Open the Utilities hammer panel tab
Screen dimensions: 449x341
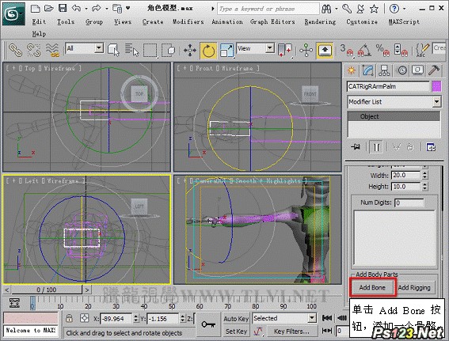coord(435,70)
